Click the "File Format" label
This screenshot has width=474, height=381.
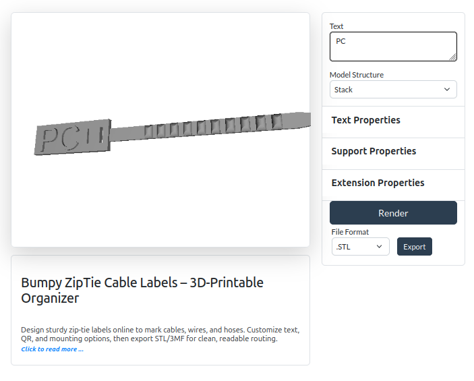pos(350,232)
